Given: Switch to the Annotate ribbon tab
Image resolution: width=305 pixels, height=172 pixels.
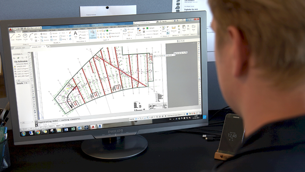Looking at the screenshot, I should [x=33, y=31].
